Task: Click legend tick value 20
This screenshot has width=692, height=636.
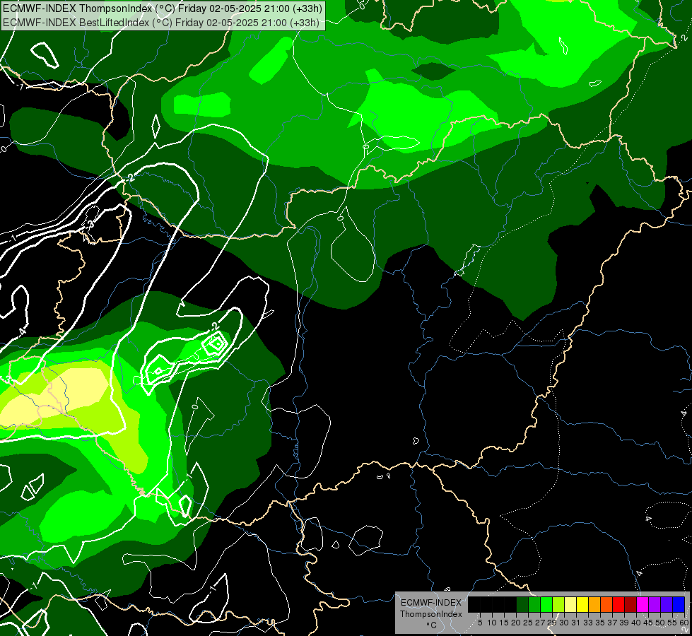Action: pyautogui.click(x=516, y=623)
